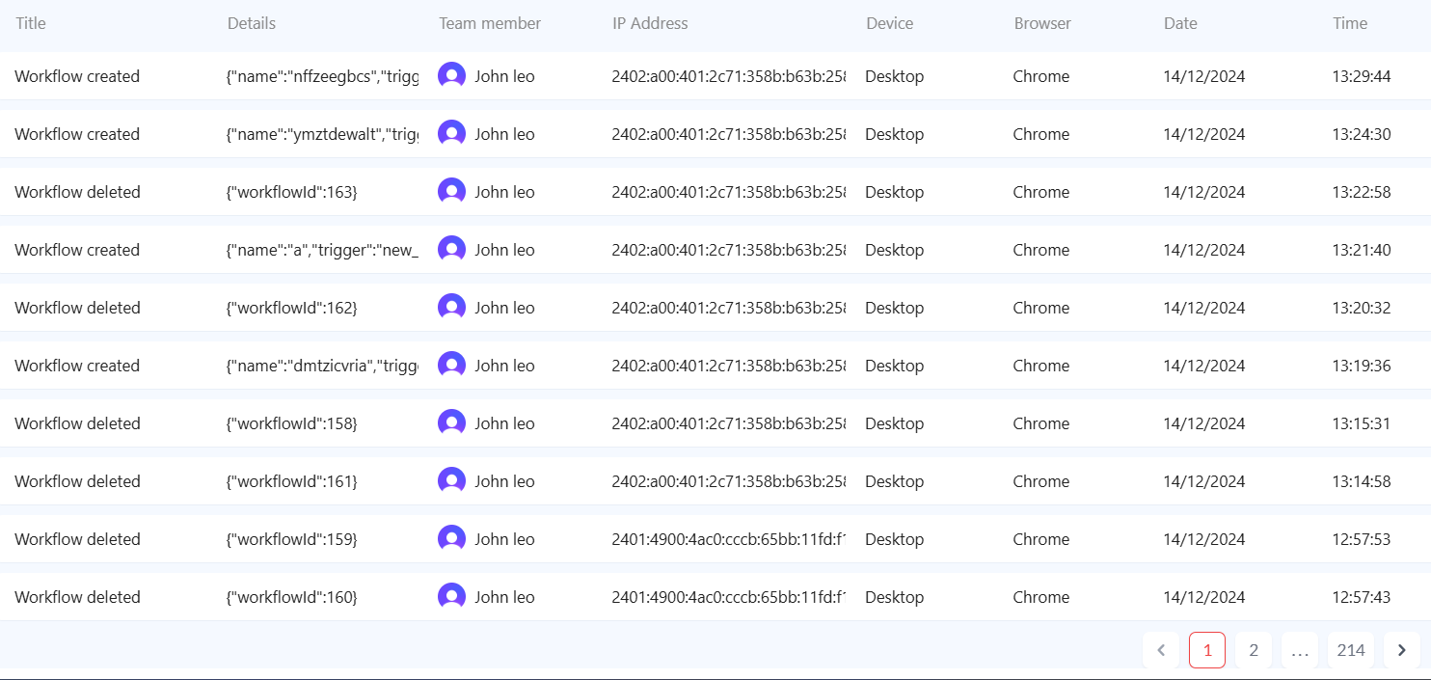Click "Workflow deleted" in the 13:22:58 row

tap(77, 192)
